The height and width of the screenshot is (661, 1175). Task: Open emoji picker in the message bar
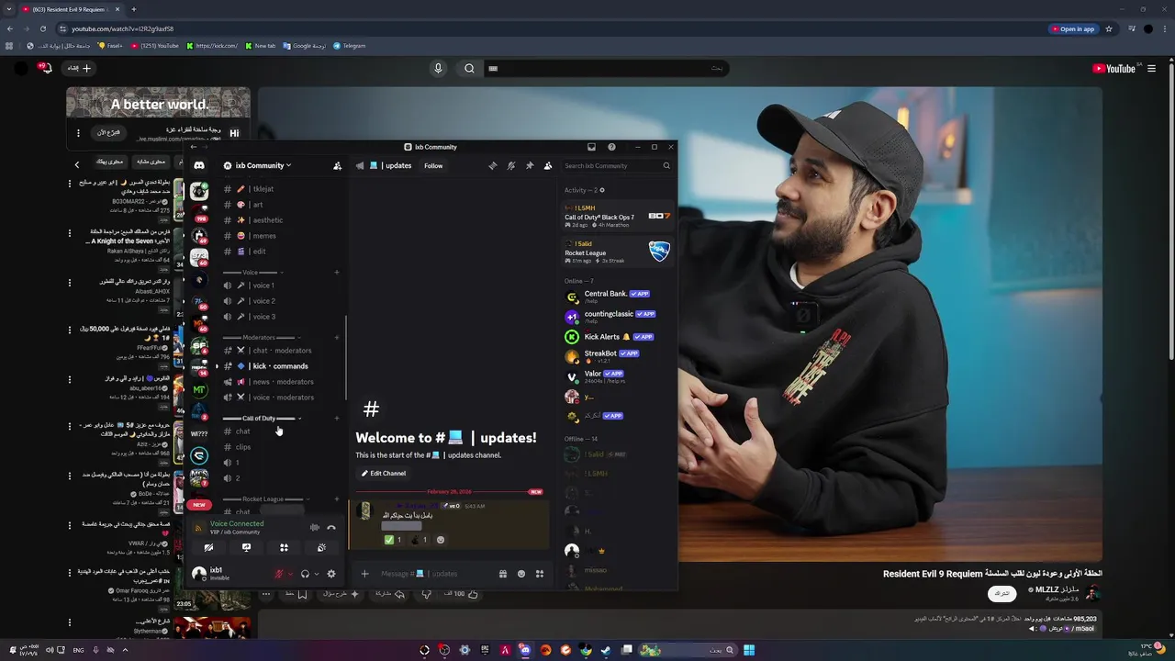[x=521, y=574]
